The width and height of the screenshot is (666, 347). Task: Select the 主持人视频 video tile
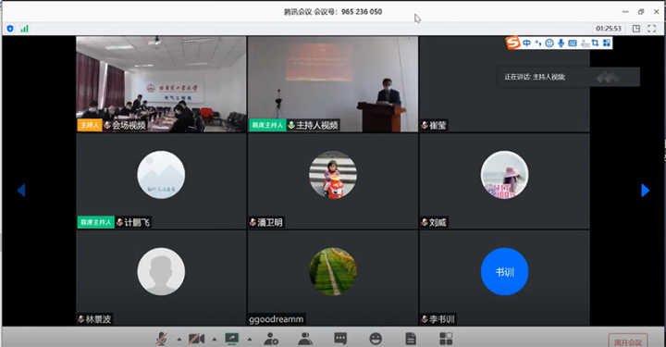[x=333, y=84]
